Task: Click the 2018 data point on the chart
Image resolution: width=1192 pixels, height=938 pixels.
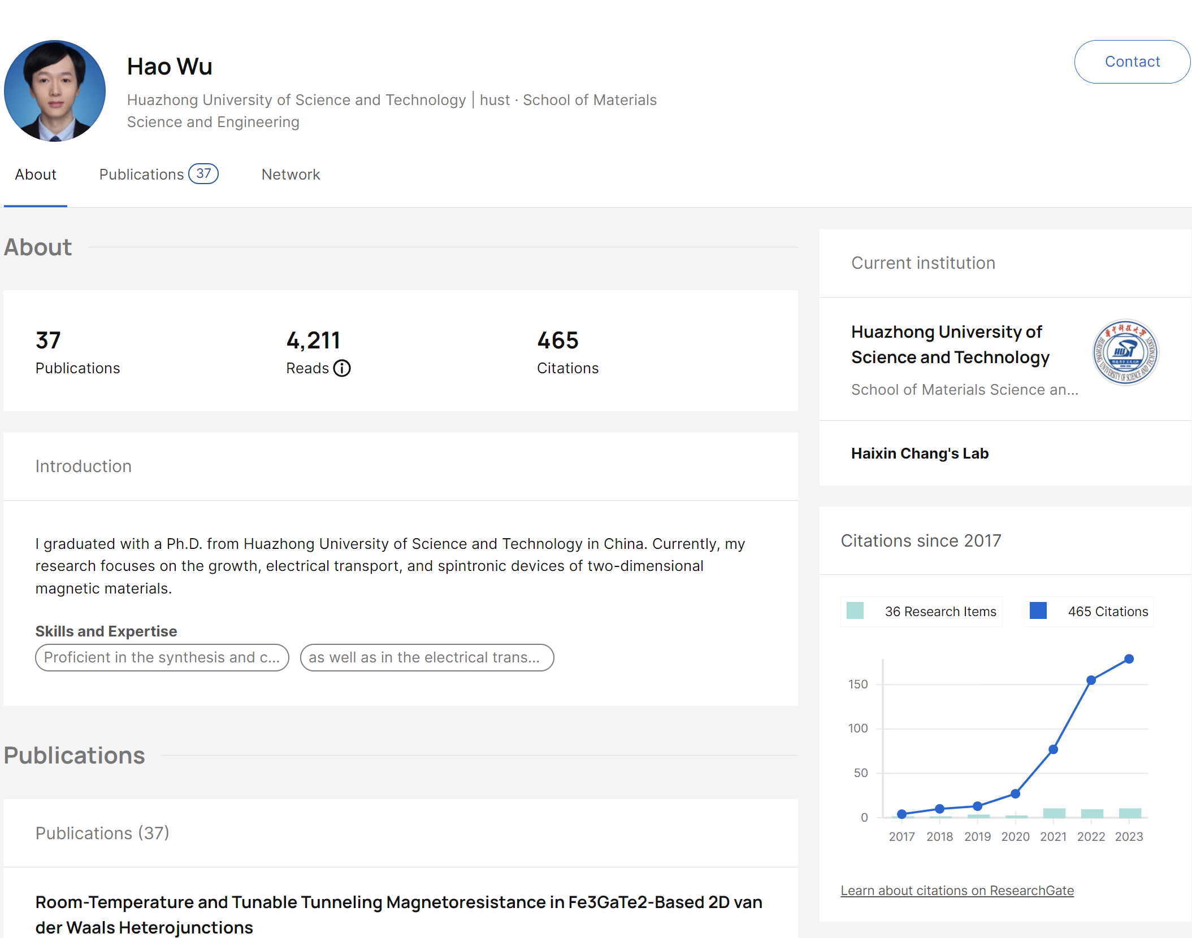Action: click(939, 809)
